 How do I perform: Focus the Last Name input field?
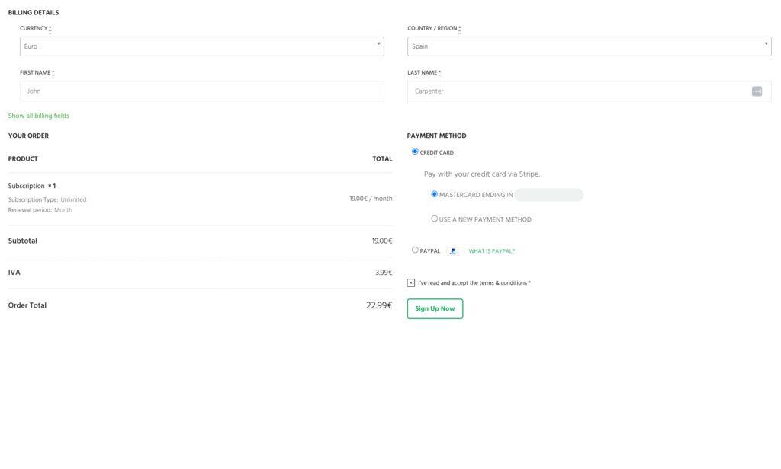click(x=580, y=91)
